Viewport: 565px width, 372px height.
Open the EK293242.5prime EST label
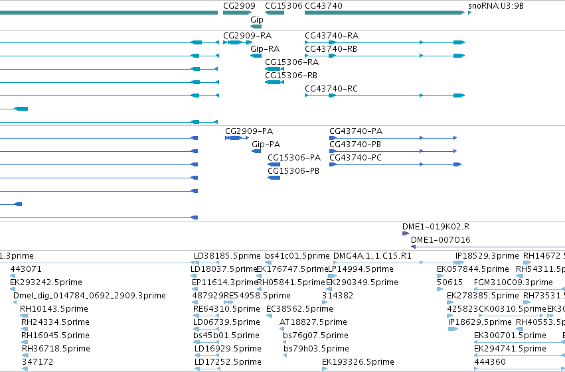coord(46,282)
